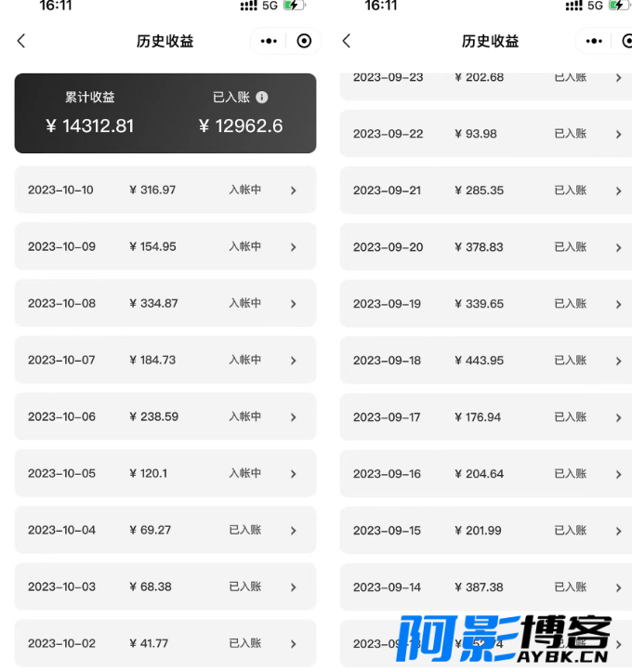Tap the info icon next to 已入账
The width and height of the screenshot is (632, 672).
click(x=262, y=98)
